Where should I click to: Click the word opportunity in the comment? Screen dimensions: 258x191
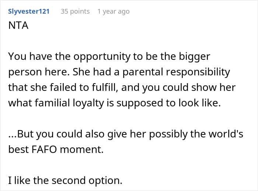pos(102,57)
